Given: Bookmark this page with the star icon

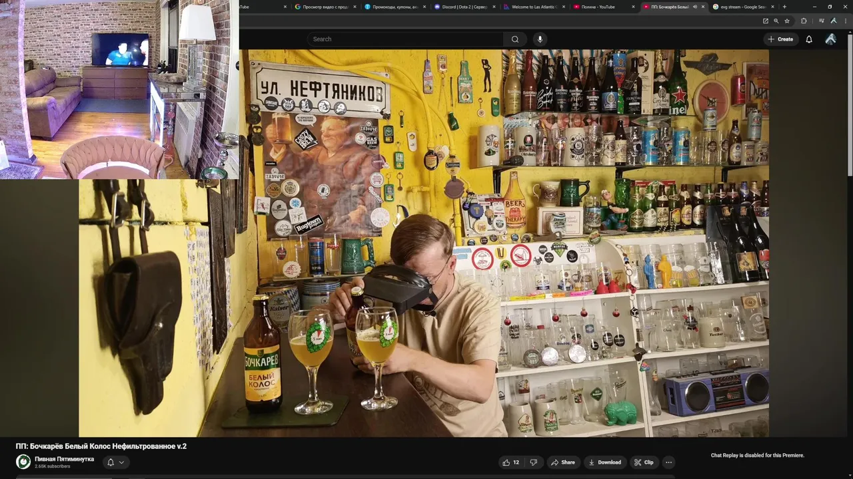Looking at the screenshot, I should pyautogui.click(x=787, y=21).
